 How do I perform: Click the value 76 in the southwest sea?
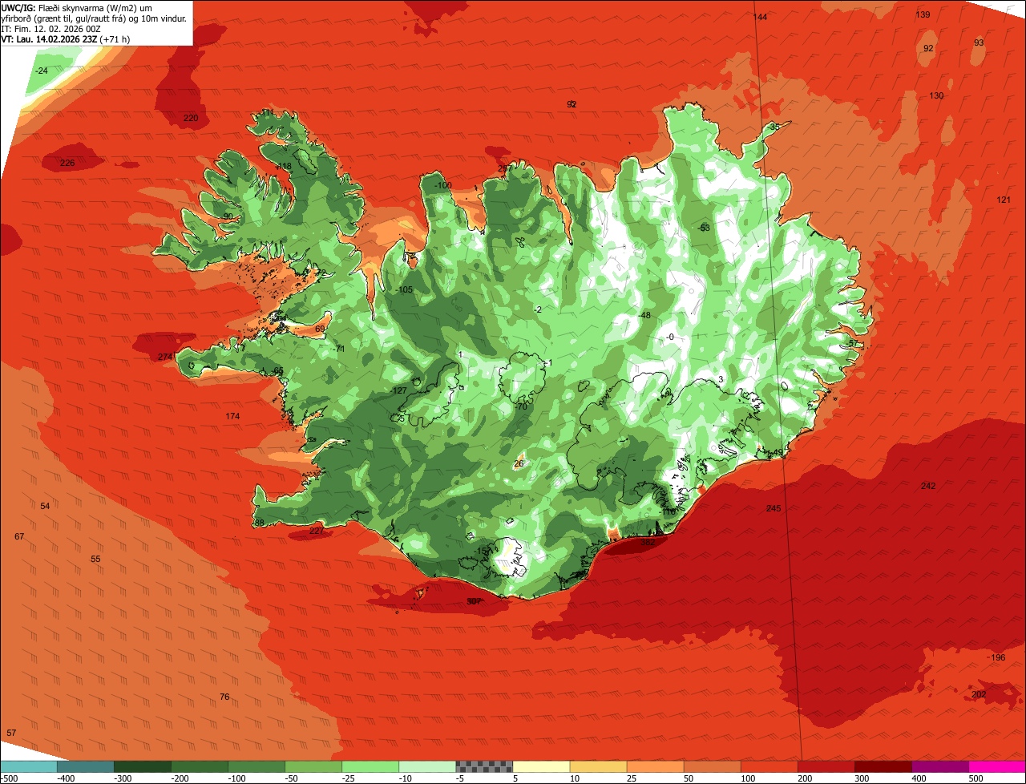tap(224, 697)
